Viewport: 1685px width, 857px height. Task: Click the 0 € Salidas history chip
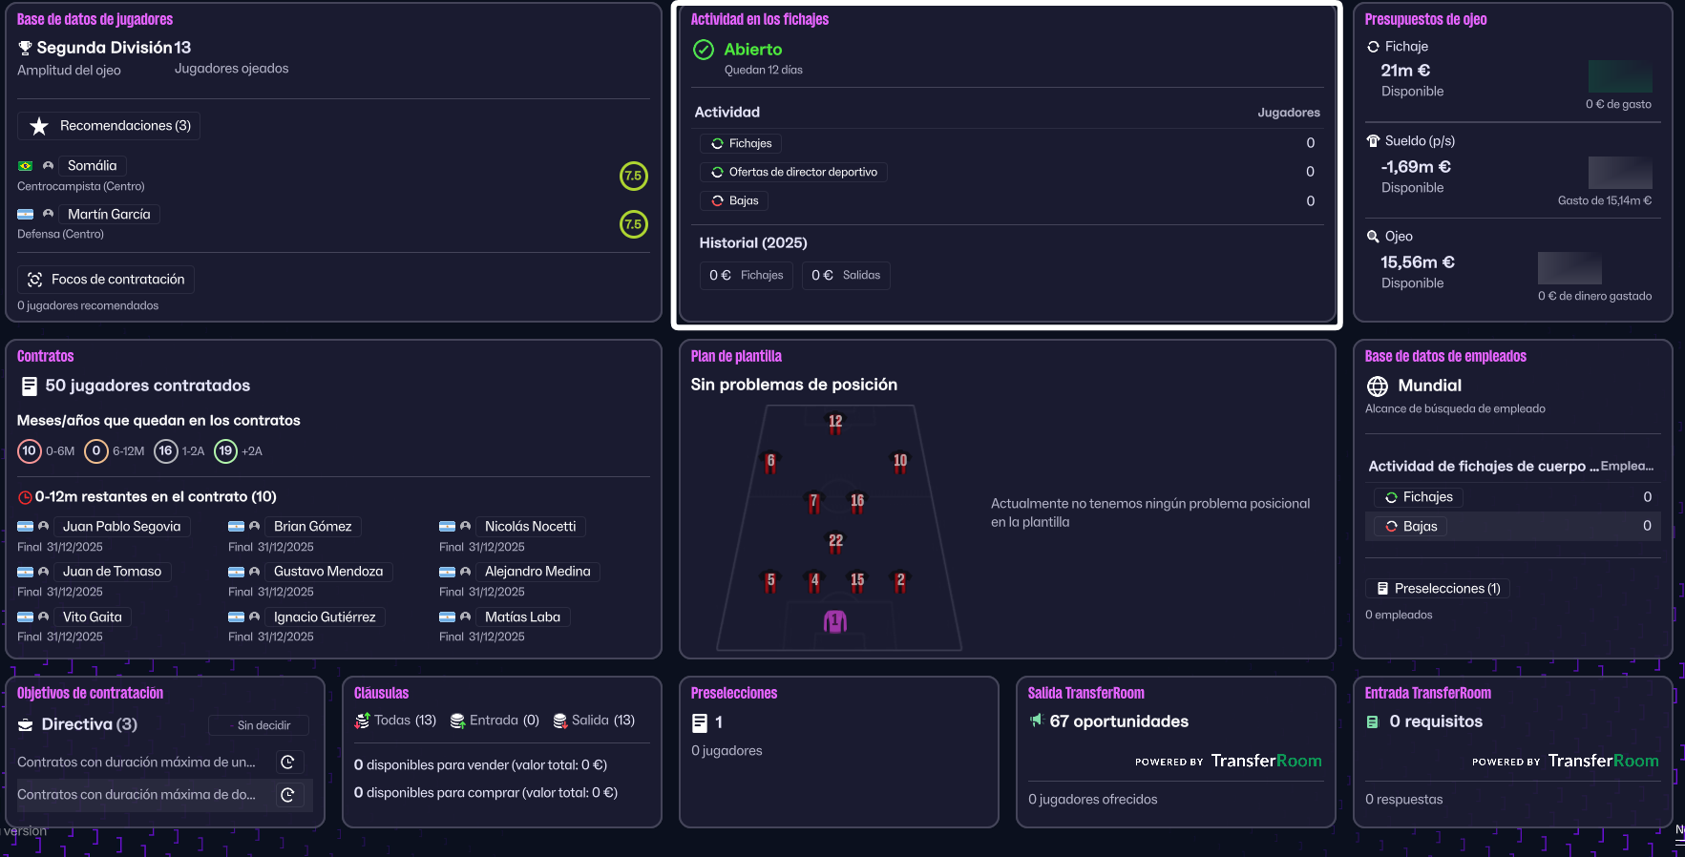tap(846, 276)
